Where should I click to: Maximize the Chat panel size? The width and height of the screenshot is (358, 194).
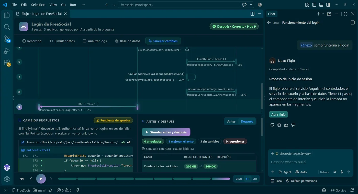click(x=346, y=14)
